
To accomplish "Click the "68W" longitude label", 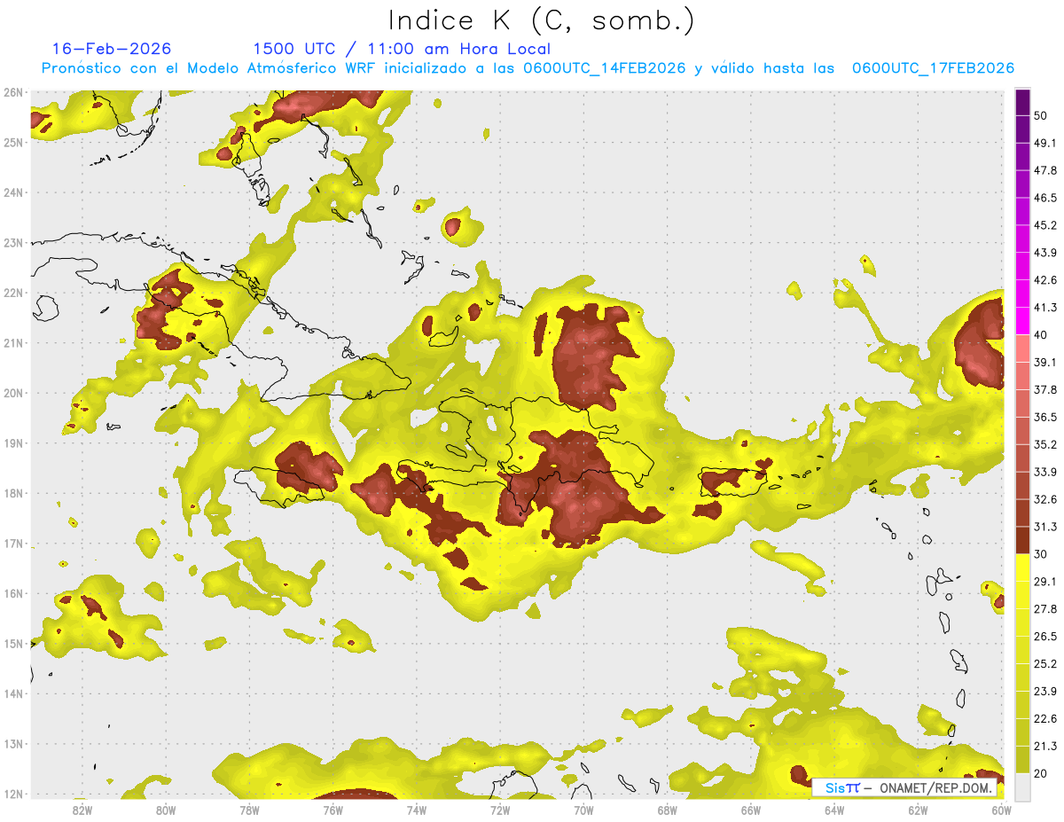I will (668, 810).
